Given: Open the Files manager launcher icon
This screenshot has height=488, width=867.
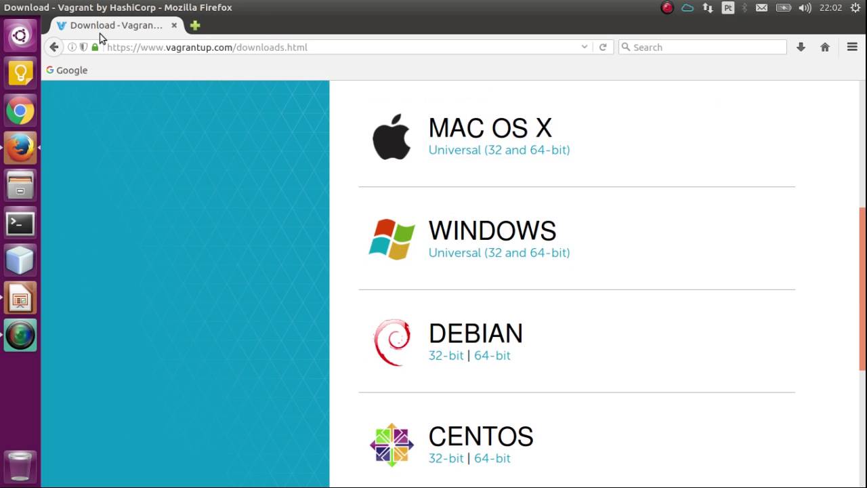Looking at the screenshot, I should point(20,185).
